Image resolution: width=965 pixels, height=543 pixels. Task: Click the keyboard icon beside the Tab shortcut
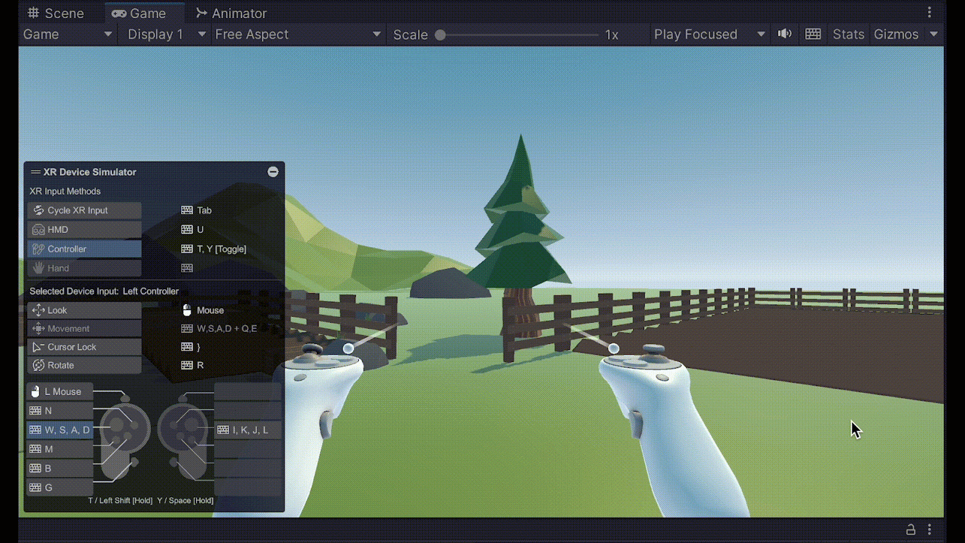[187, 211]
